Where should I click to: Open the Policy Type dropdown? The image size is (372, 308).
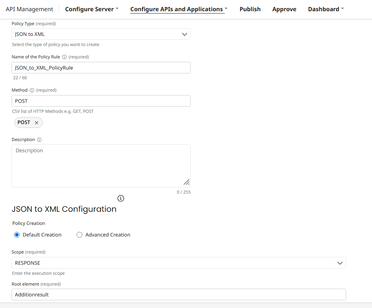[101, 34]
